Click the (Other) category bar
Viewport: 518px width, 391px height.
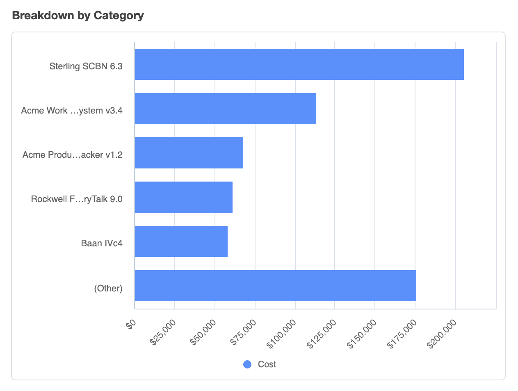coord(275,286)
